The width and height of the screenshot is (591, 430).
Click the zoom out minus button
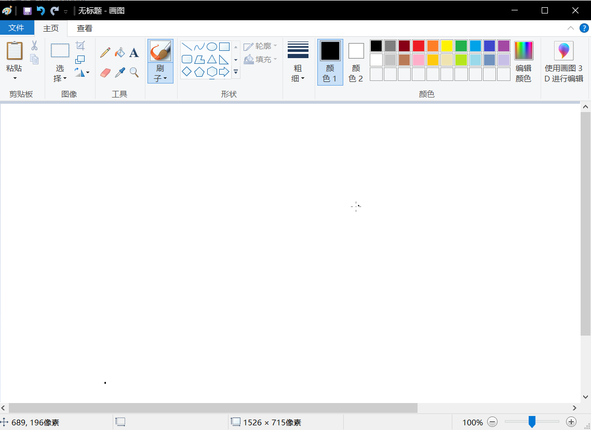click(492, 422)
